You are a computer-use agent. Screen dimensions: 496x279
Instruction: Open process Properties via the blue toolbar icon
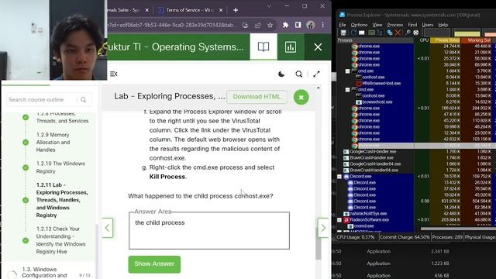[x=390, y=33]
